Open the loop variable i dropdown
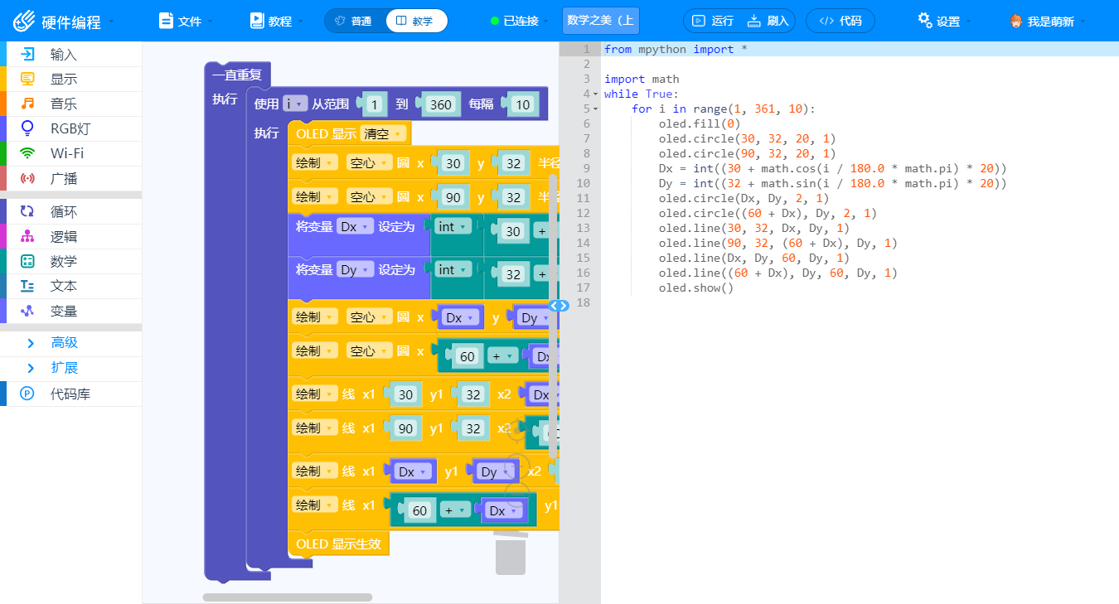The height and width of the screenshot is (604, 1119). coord(295,104)
